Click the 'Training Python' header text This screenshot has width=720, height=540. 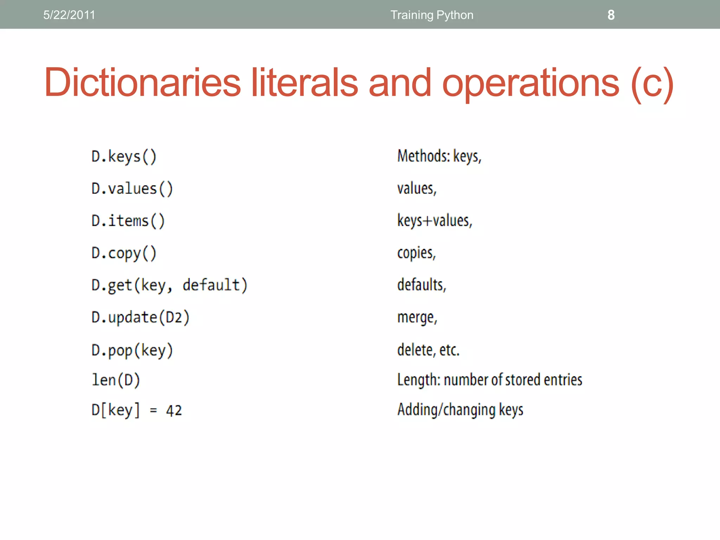(x=432, y=15)
